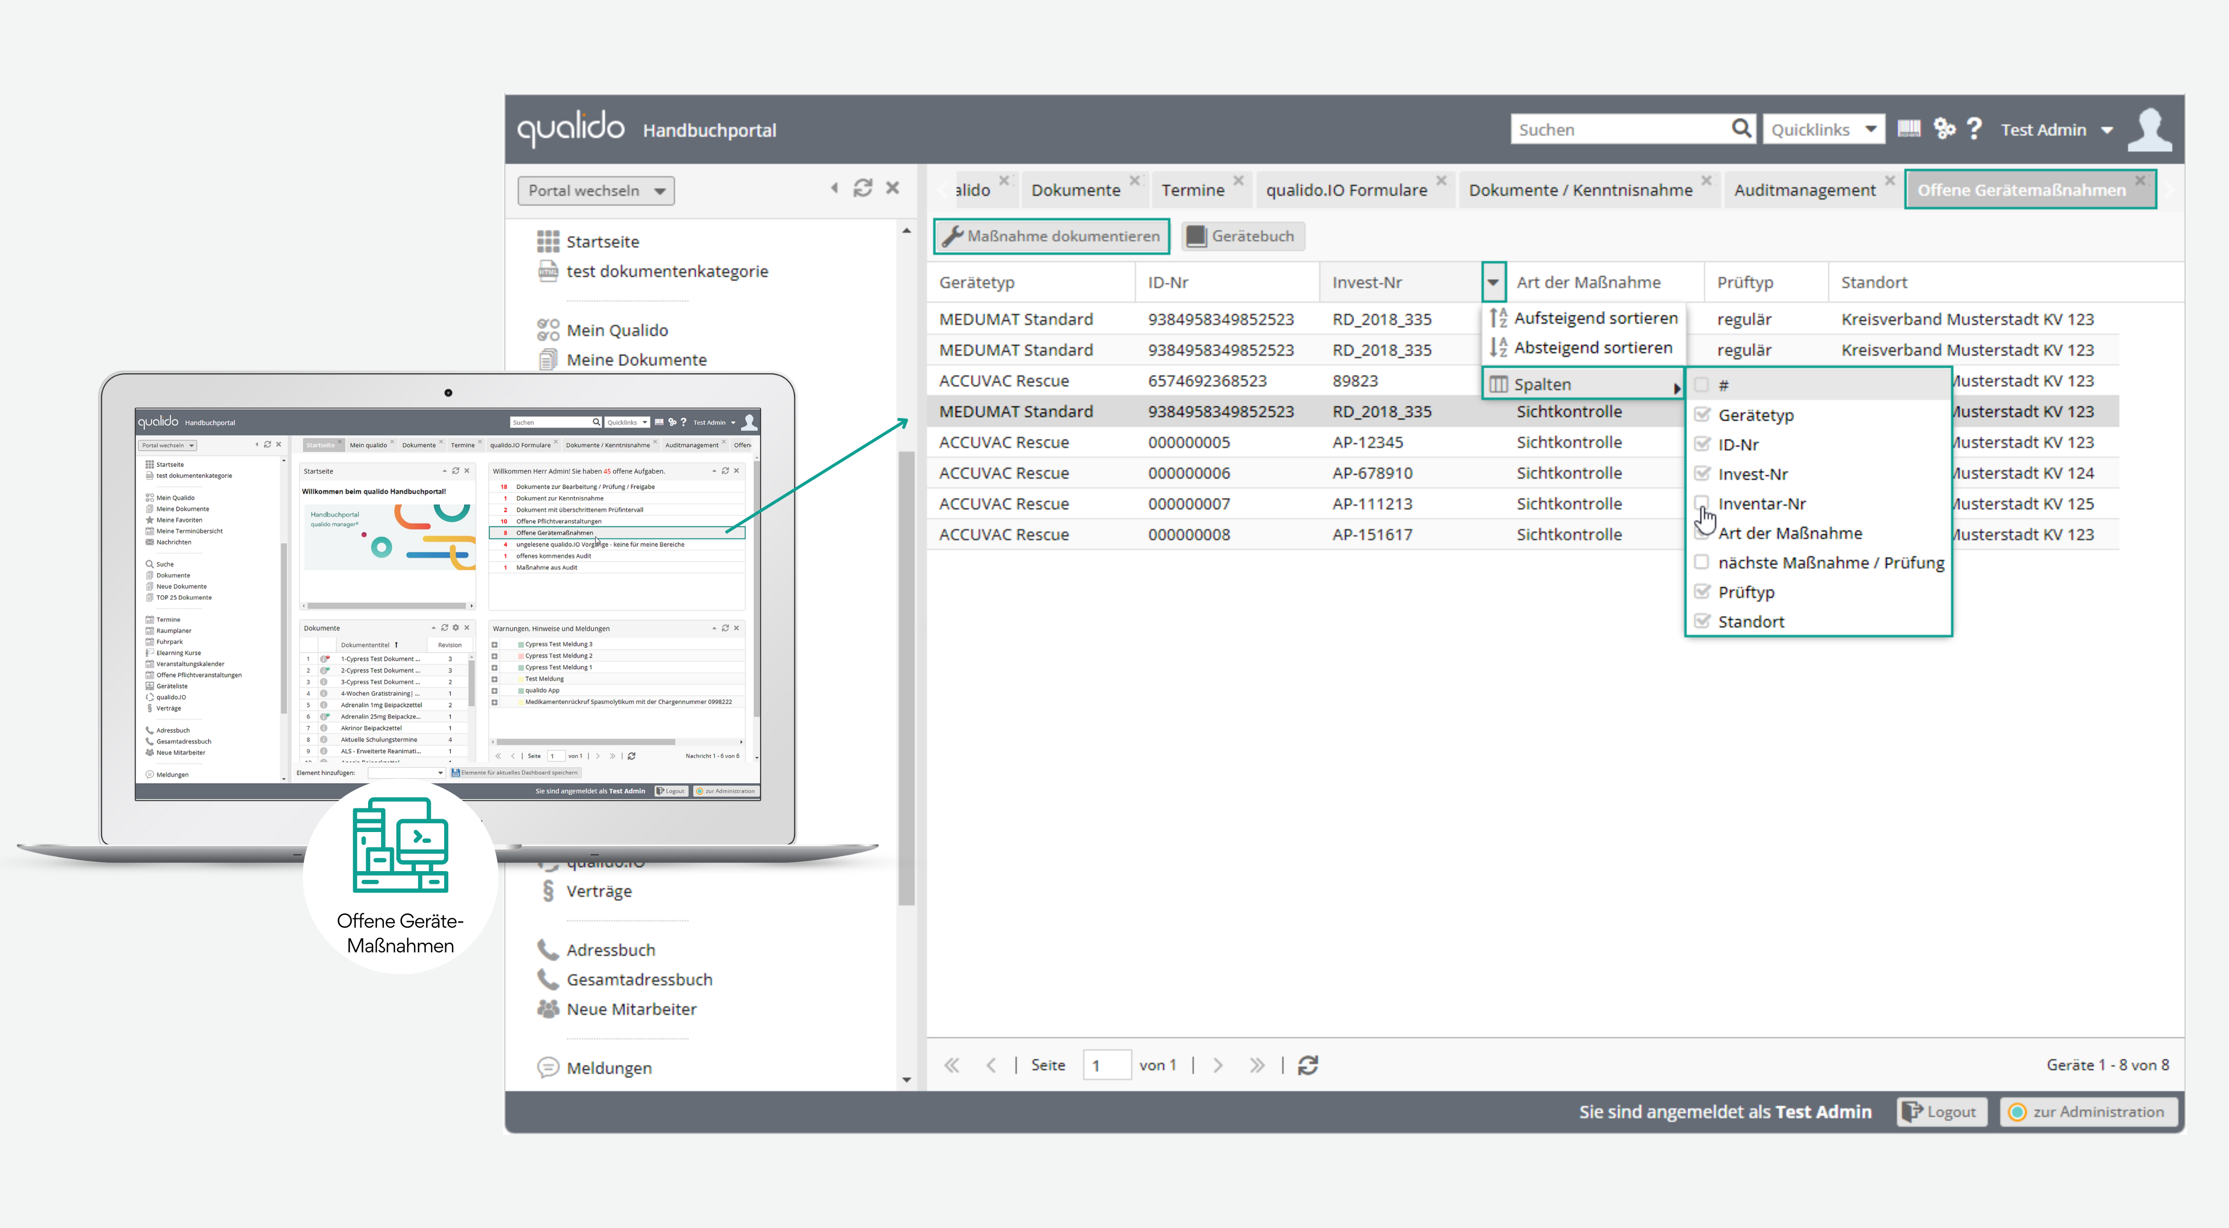Switch to the qualido.IO Formulare tab
The height and width of the screenshot is (1228, 2229).
coord(1346,190)
